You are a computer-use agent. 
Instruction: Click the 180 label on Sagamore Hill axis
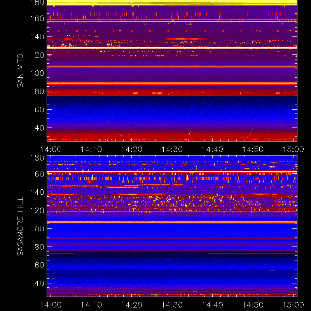point(37,158)
